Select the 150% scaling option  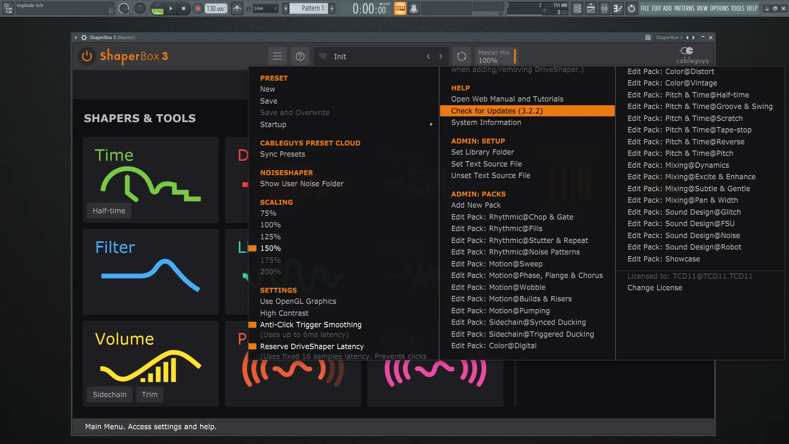point(270,248)
